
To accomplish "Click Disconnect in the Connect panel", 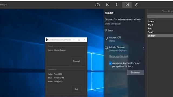I will click(x=135, y=72).
